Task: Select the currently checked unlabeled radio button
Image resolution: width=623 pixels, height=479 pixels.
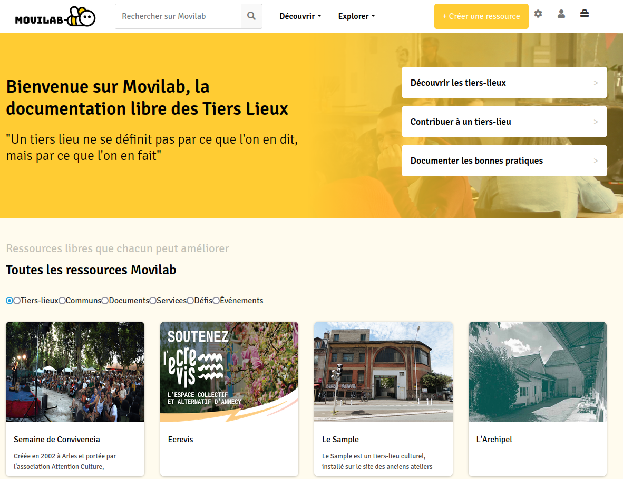Action: click(x=9, y=301)
